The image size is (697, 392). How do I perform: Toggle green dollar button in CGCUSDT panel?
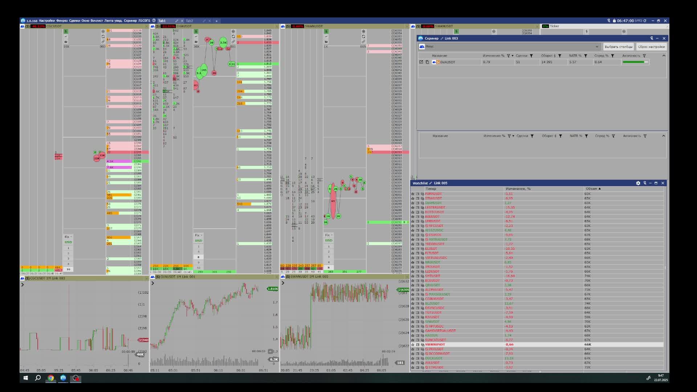66,32
